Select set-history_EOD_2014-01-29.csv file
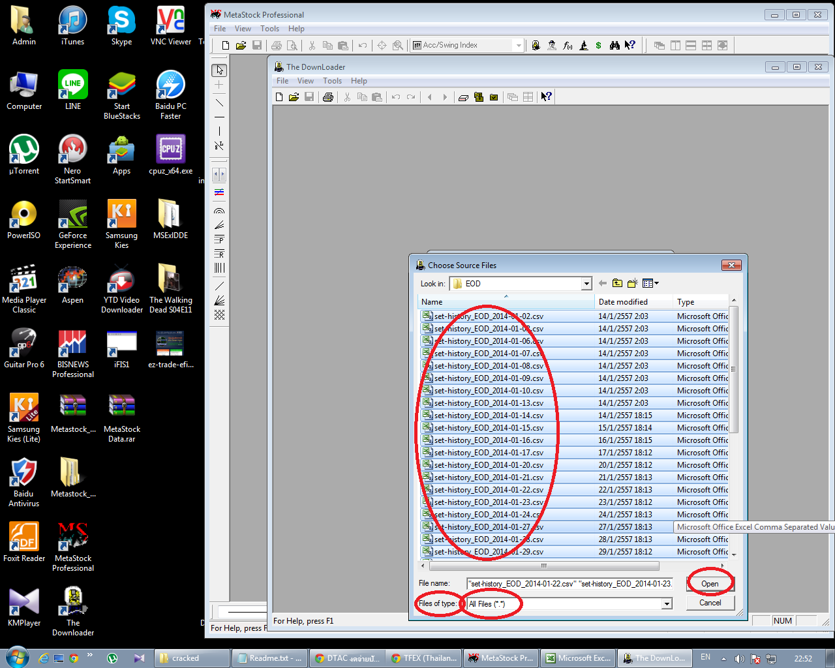This screenshot has height=668, width=835. point(489,552)
